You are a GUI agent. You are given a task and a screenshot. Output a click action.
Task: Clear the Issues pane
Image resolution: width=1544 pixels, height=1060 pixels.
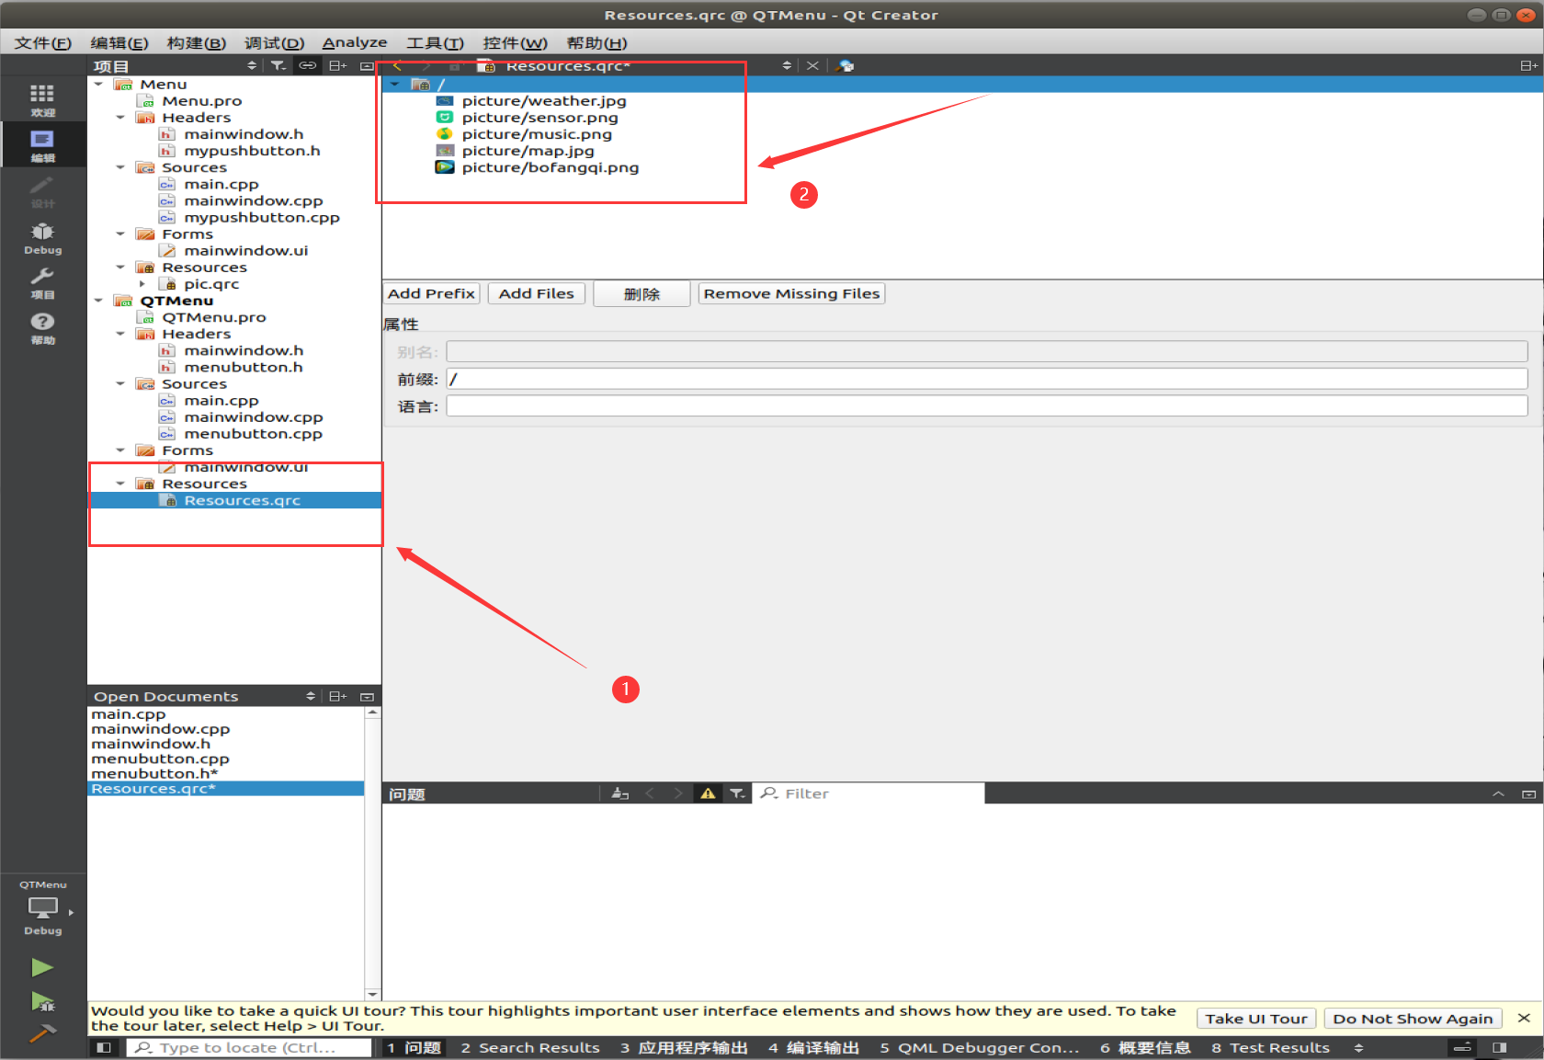(620, 793)
